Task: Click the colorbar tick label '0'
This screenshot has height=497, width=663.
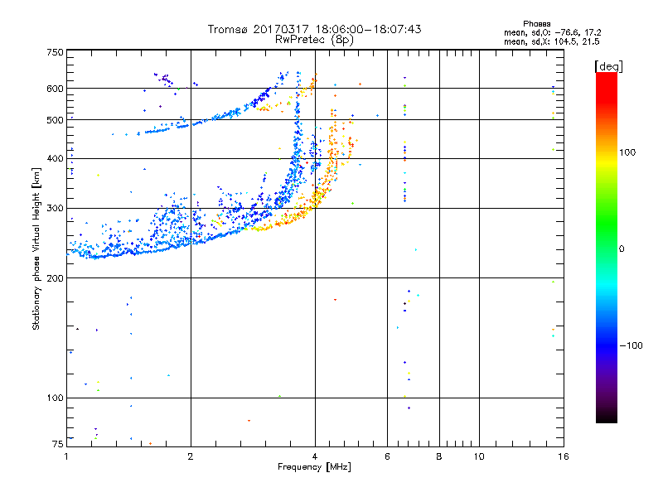Action: click(x=622, y=249)
